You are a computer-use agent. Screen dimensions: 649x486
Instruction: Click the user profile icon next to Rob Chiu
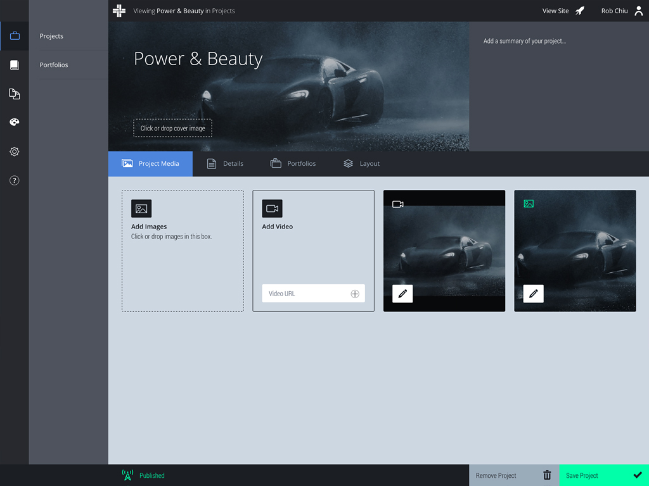pyautogui.click(x=639, y=11)
